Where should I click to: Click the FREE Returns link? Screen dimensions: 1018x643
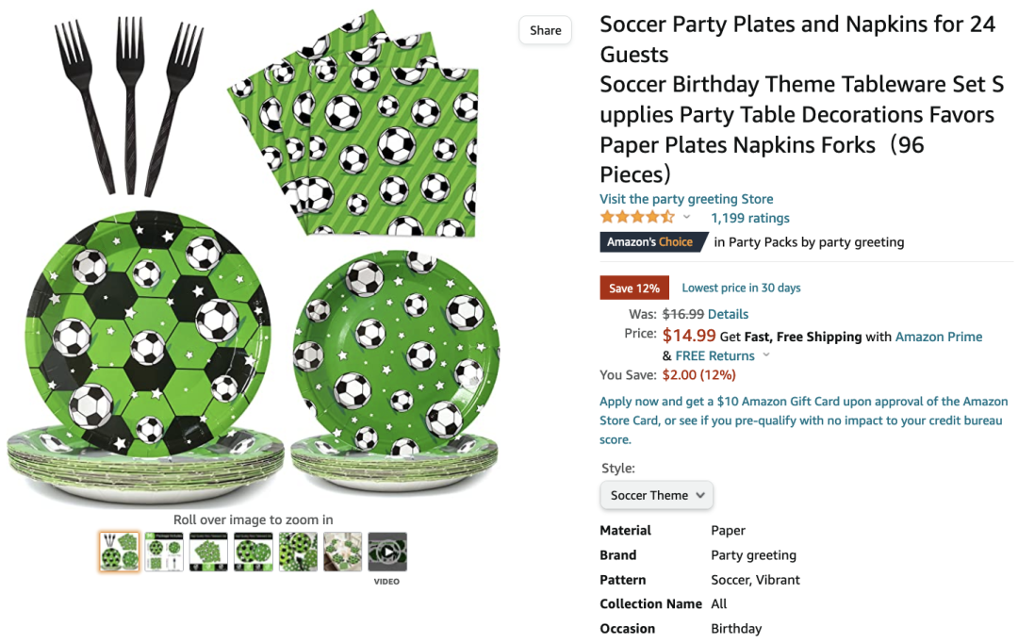tap(715, 355)
